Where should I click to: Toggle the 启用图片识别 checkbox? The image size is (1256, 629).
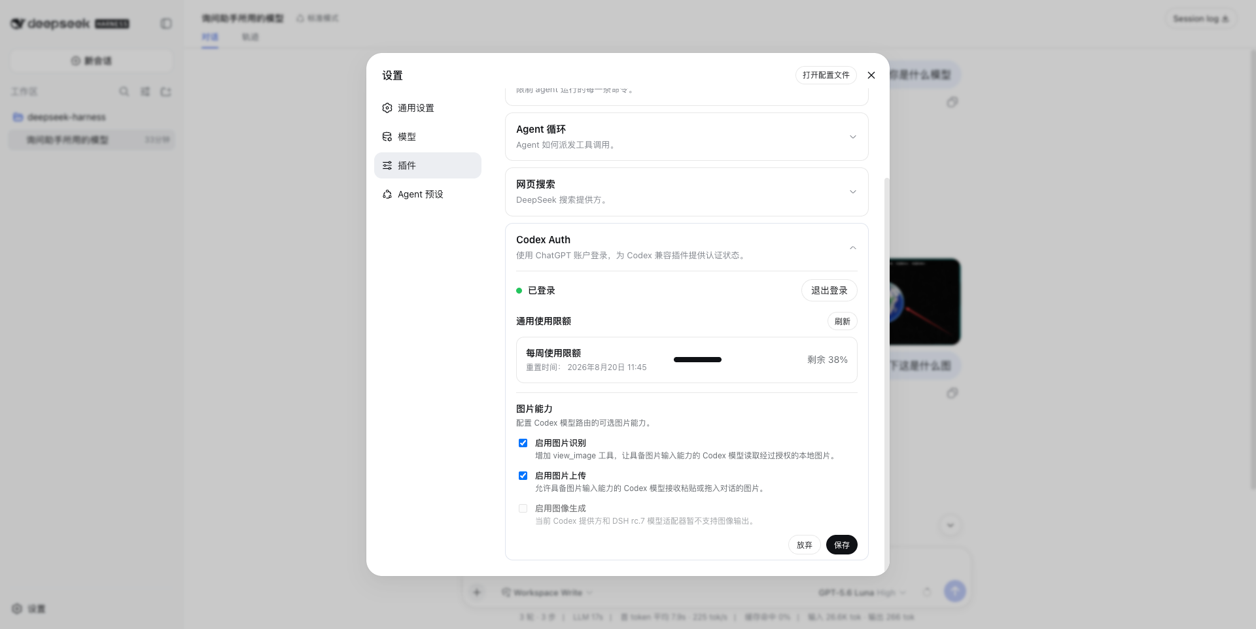[523, 443]
